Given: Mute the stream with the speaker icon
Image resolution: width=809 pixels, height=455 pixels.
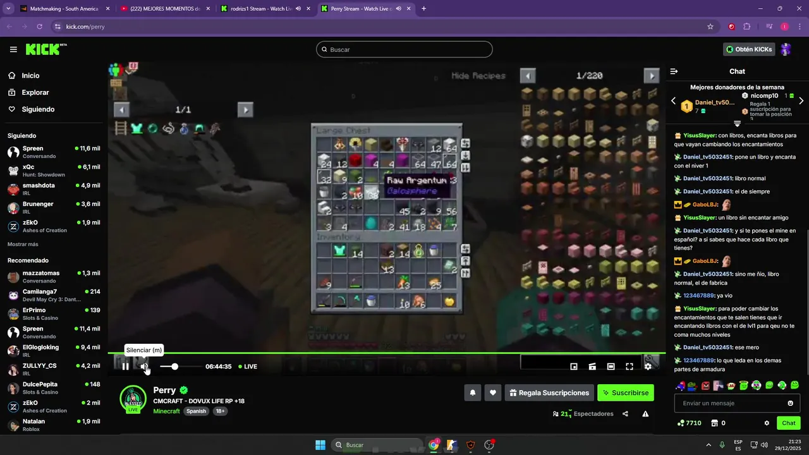Looking at the screenshot, I should [x=145, y=367].
